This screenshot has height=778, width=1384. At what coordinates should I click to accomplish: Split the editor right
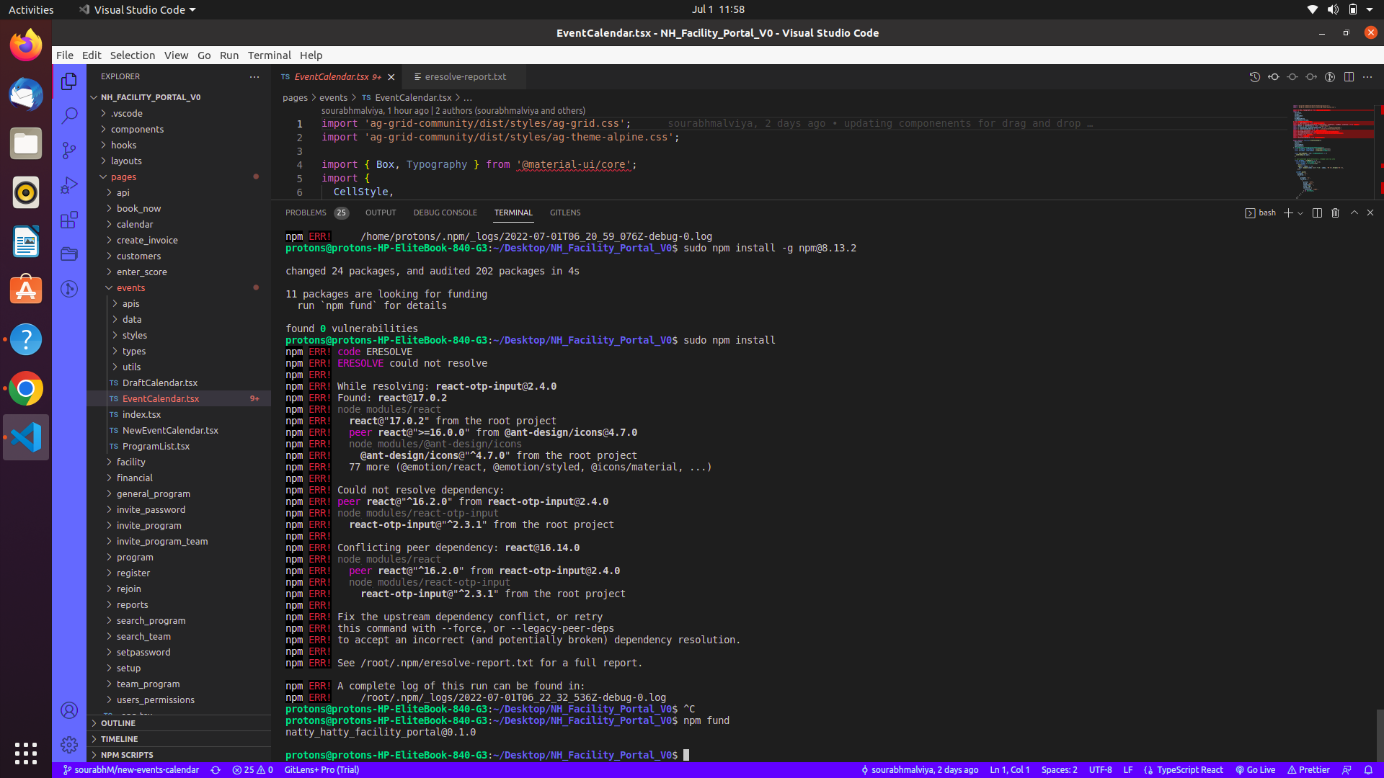pos(1349,77)
